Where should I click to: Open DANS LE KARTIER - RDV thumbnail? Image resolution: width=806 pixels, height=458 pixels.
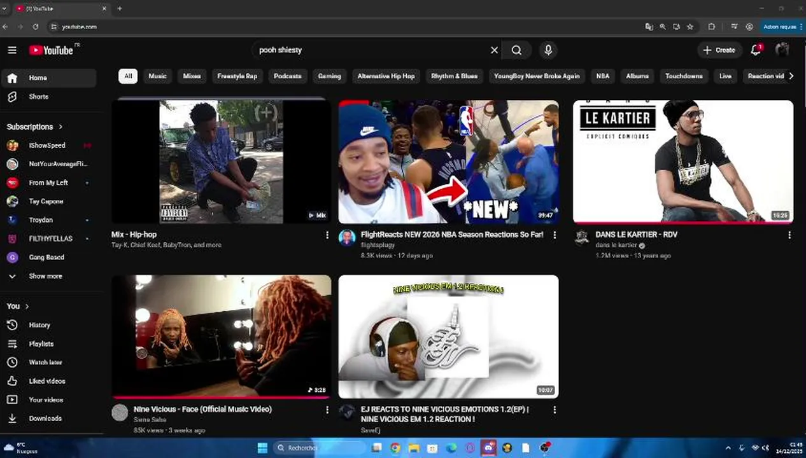(683, 162)
